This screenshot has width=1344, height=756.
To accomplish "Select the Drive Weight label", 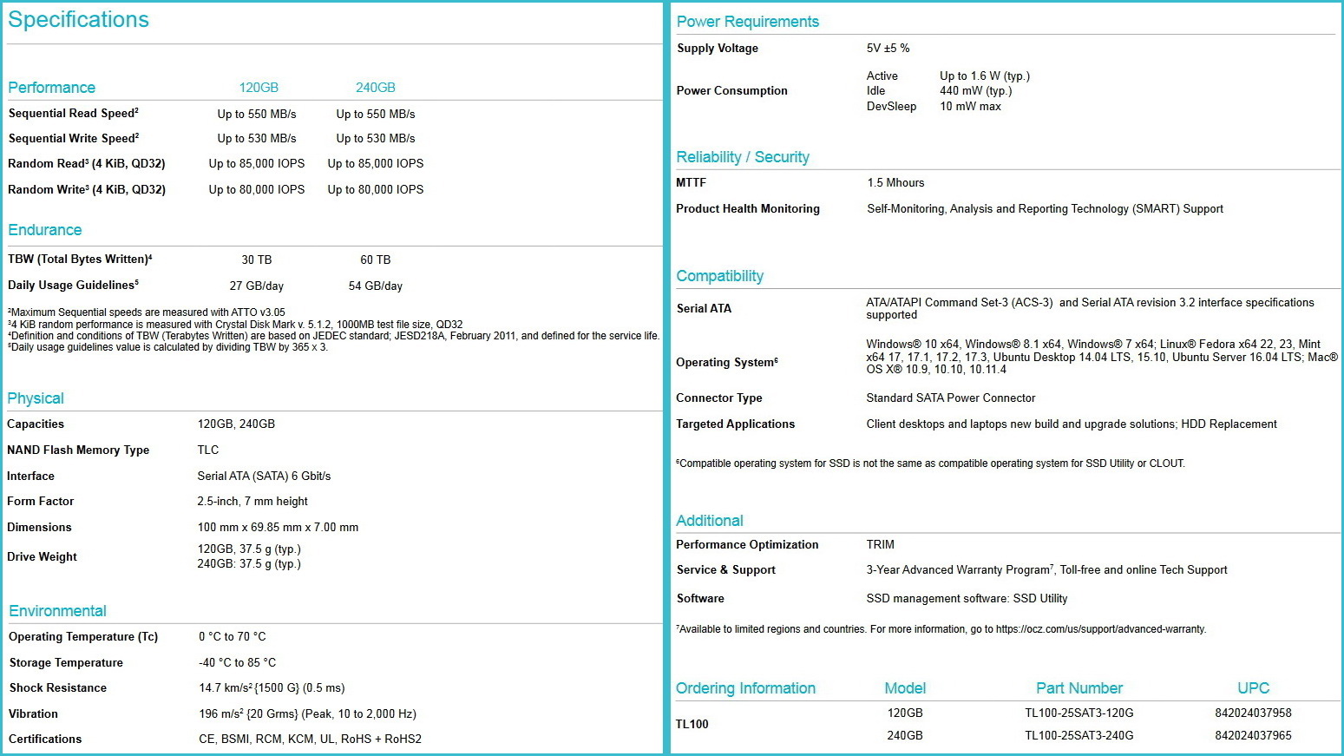I will click(x=43, y=556).
